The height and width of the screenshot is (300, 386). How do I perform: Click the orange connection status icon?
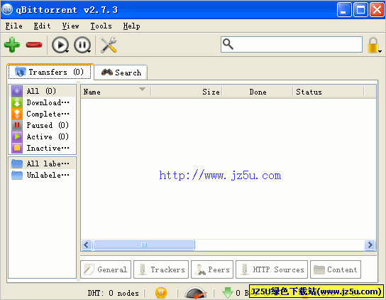tap(161, 293)
